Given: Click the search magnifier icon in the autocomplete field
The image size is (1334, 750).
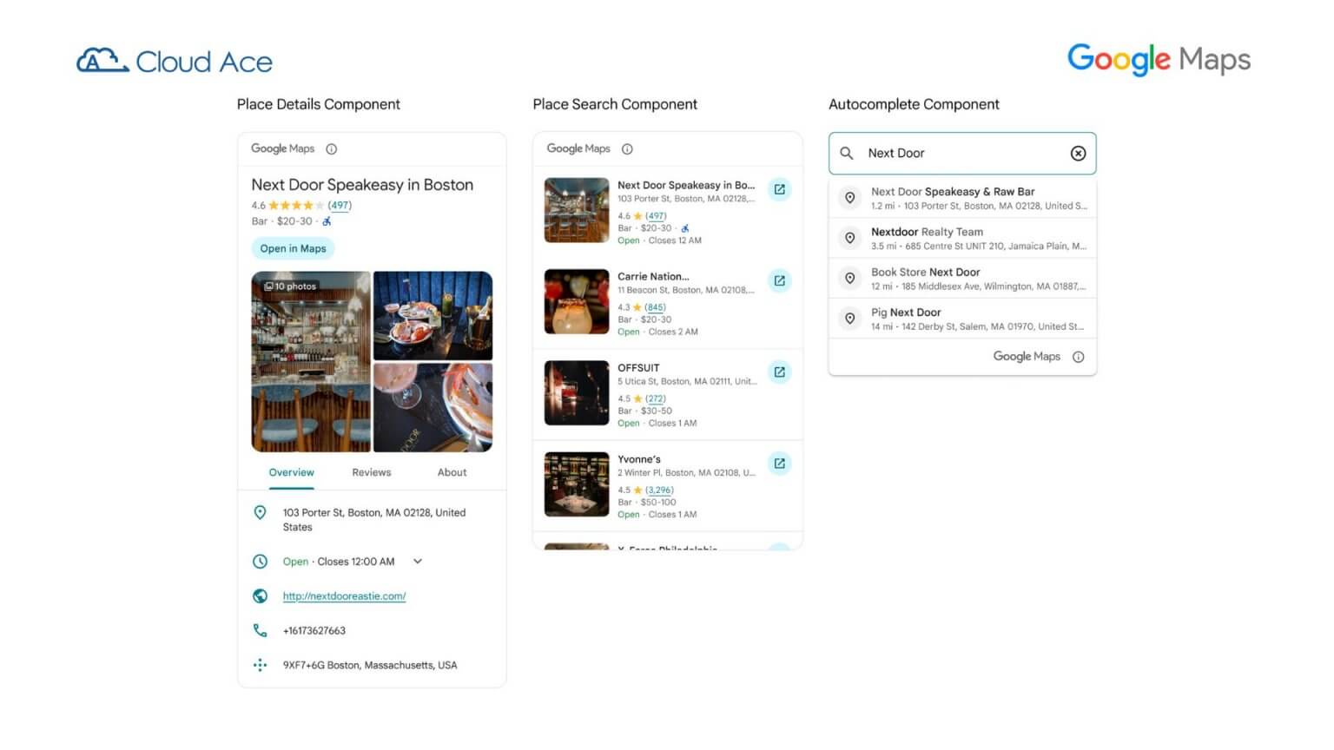Looking at the screenshot, I should pyautogui.click(x=847, y=153).
